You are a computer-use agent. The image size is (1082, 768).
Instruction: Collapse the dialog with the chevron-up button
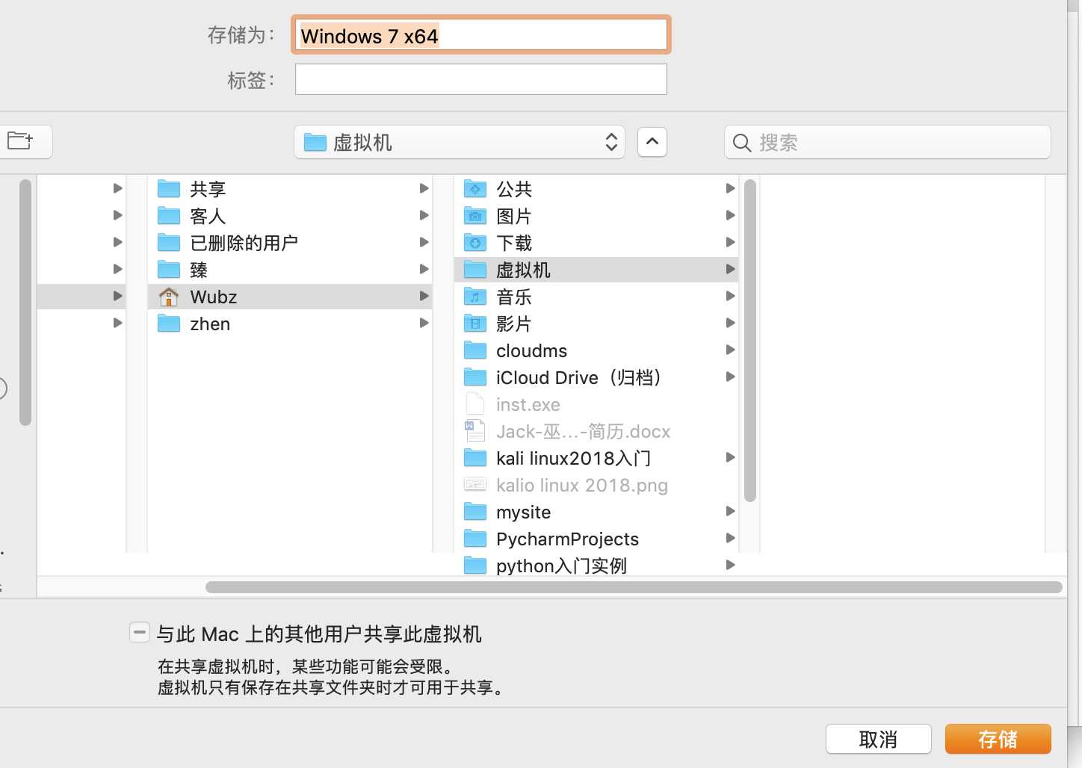coord(652,142)
